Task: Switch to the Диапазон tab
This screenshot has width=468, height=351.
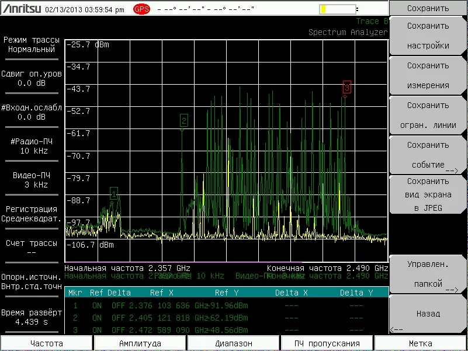Action: (x=234, y=343)
